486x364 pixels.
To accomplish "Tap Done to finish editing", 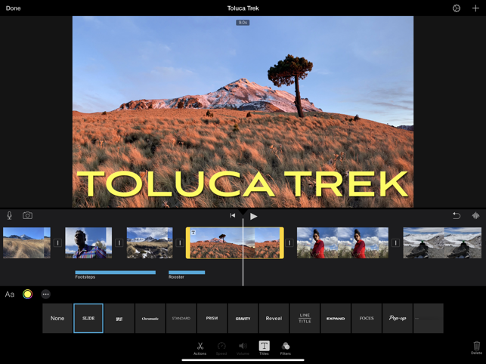I will (14, 8).
